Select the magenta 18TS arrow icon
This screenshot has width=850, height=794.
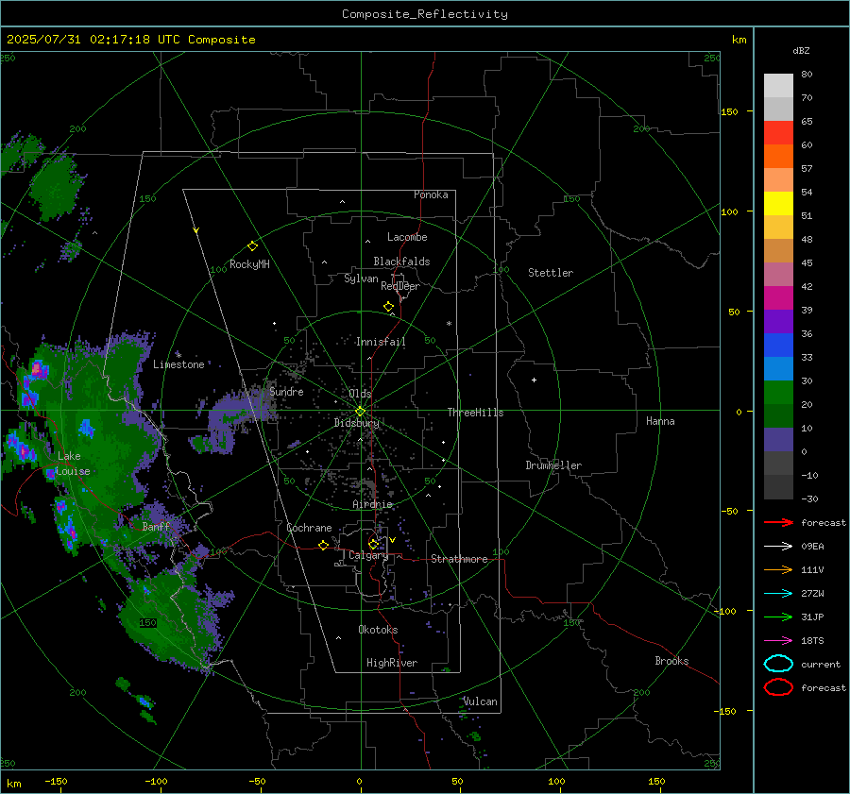click(778, 641)
